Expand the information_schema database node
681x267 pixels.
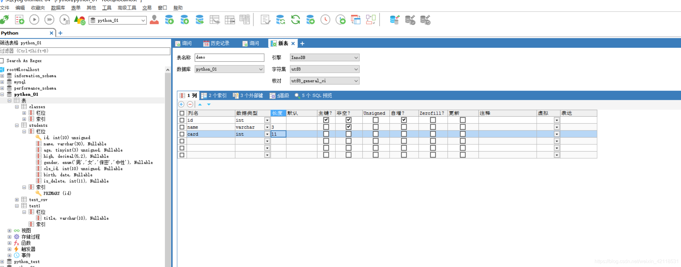coord(2,76)
